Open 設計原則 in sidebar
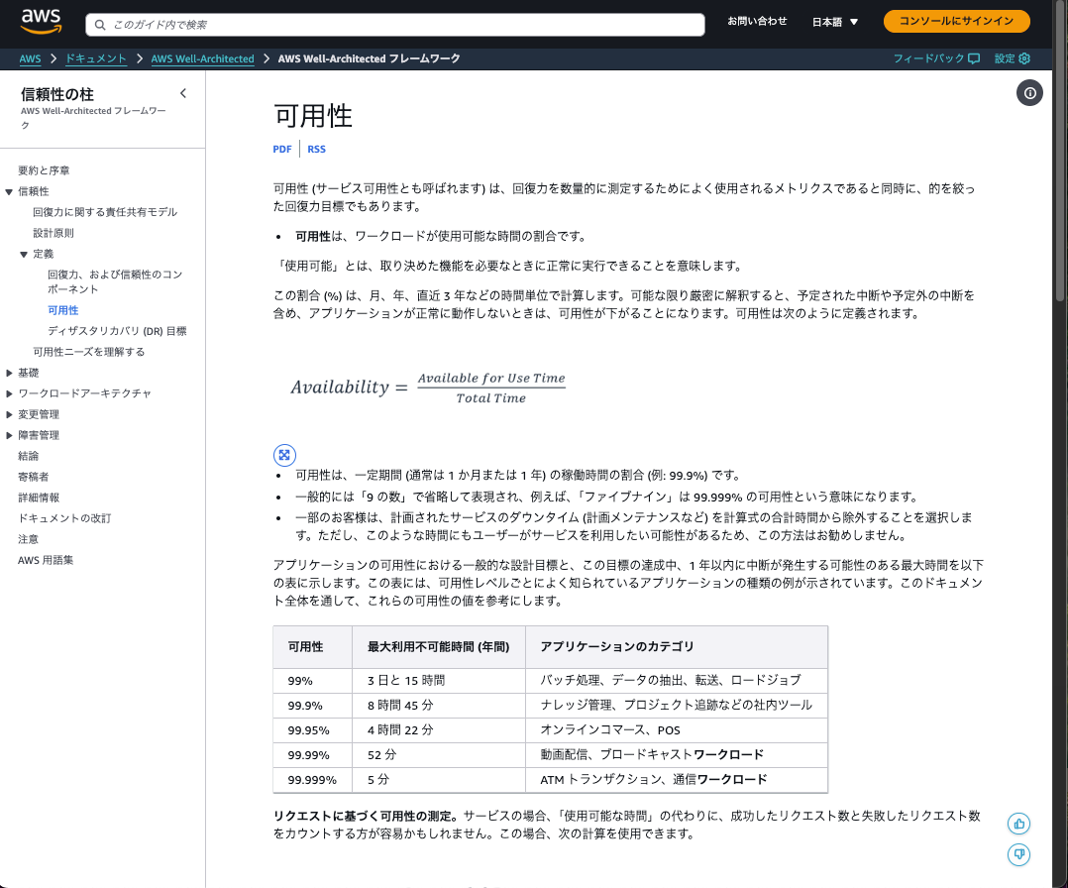The image size is (1068, 888). (53, 233)
